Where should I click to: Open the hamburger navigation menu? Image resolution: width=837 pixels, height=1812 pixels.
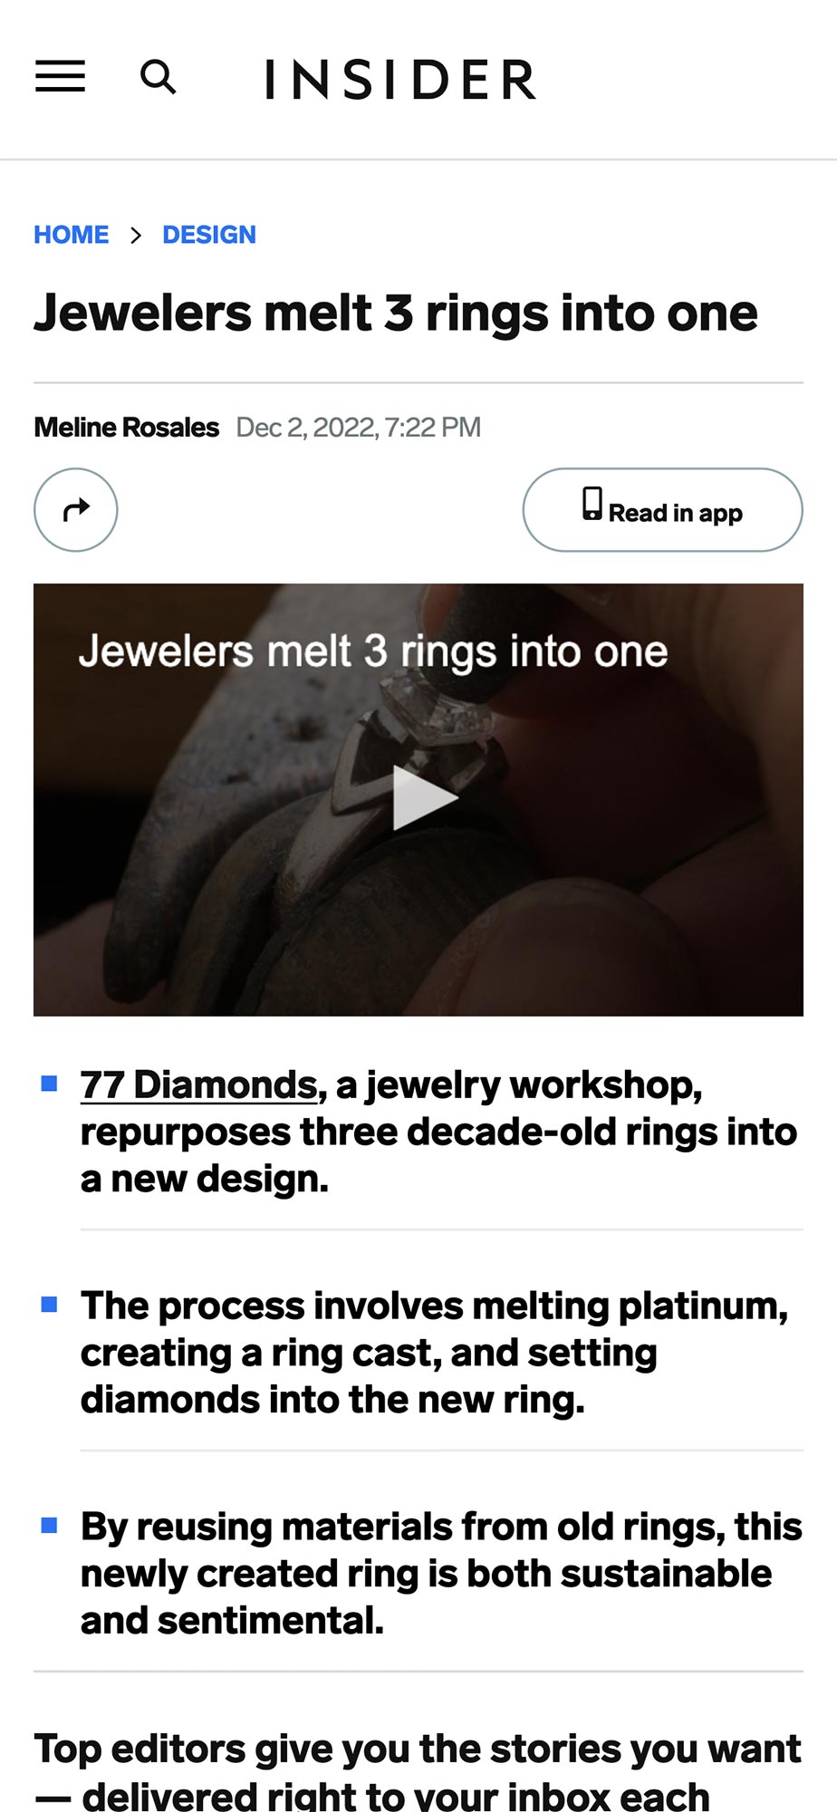click(60, 77)
